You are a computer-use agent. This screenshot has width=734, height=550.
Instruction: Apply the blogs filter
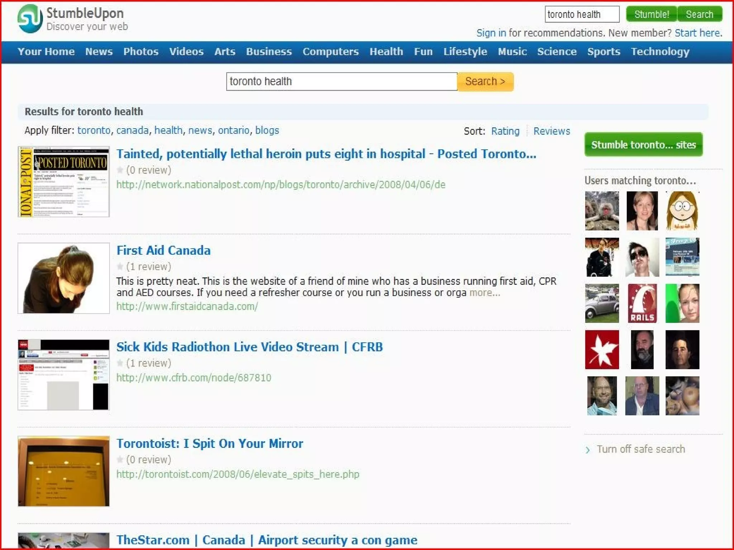click(267, 130)
